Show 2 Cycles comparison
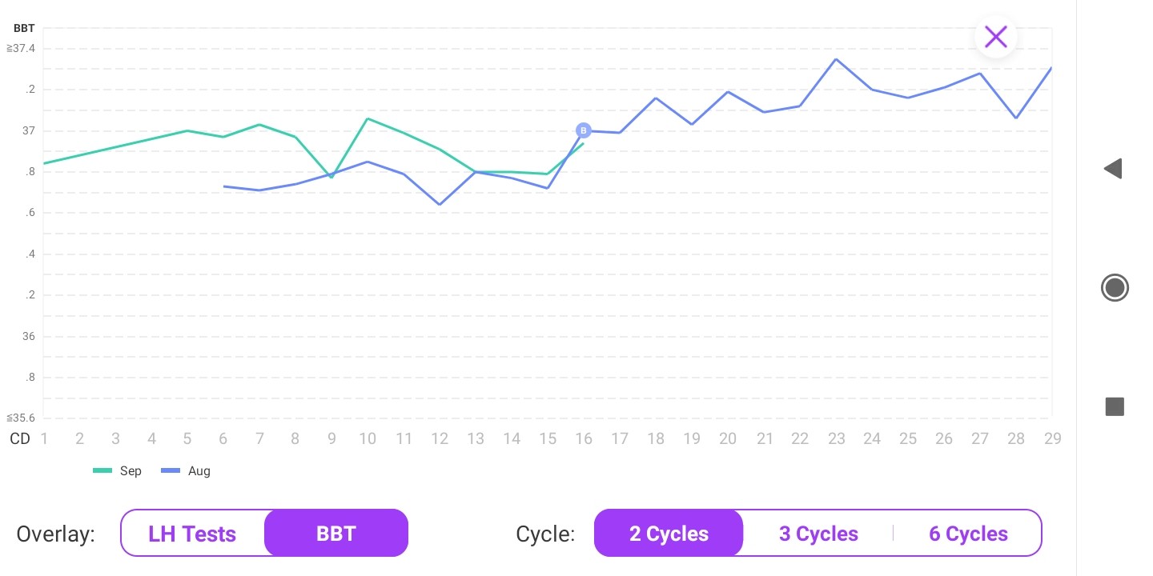Image resolution: width=1153 pixels, height=576 pixels. coord(669,534)
